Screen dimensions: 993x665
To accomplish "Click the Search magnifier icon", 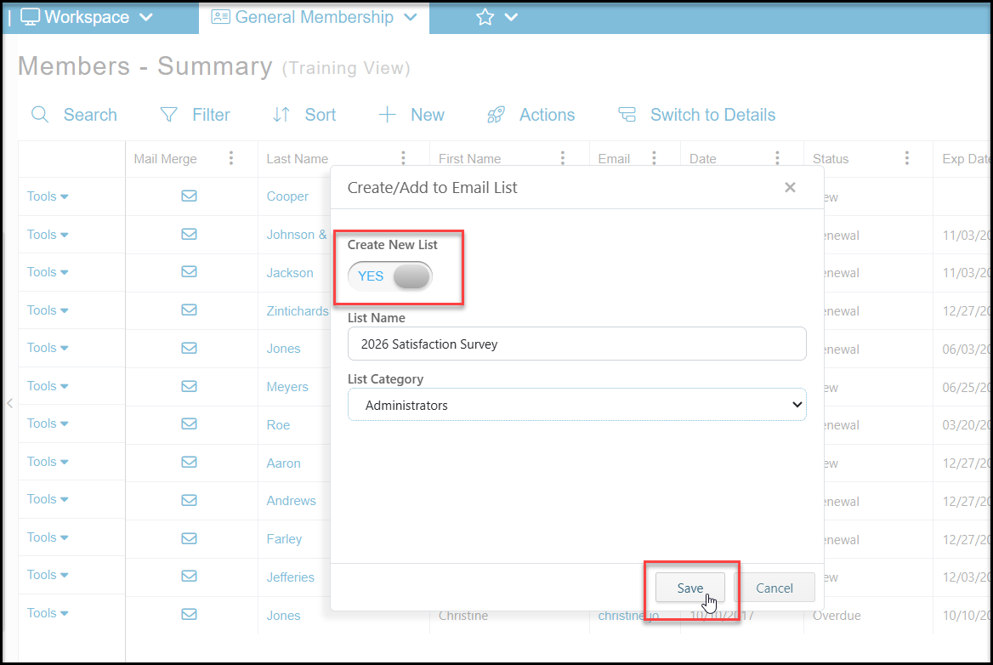I will tap(40, 115).
